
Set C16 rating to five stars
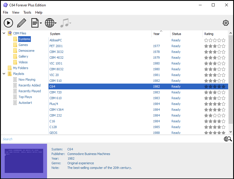(223, 121)
